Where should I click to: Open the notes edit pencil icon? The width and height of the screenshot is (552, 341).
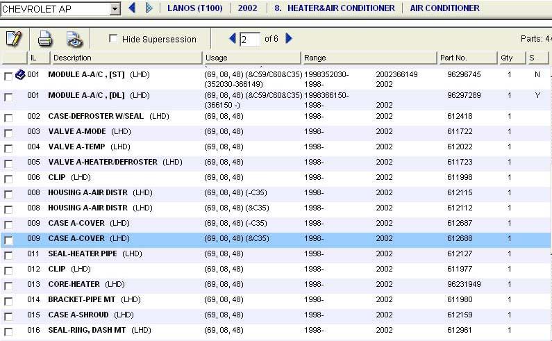14,38
